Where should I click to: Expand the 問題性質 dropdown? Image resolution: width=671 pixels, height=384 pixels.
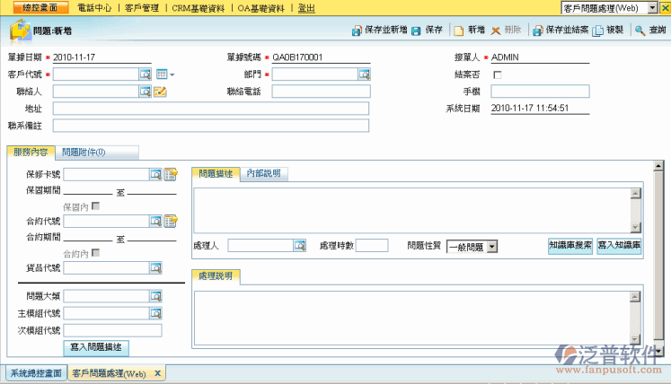[491, 246]
